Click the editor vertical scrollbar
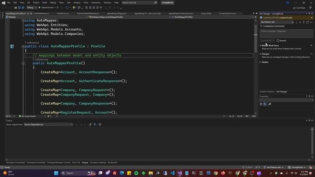Viewport: 315px width, 177px height. (x=256, y=67)
